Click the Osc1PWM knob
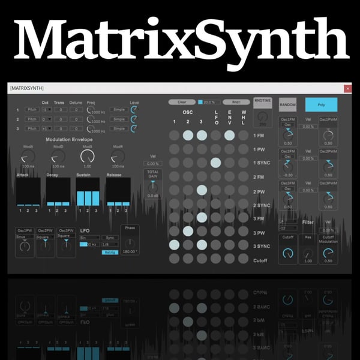Image resolution: width=360 pixels, height=360 pixels. tap(328, 136)
